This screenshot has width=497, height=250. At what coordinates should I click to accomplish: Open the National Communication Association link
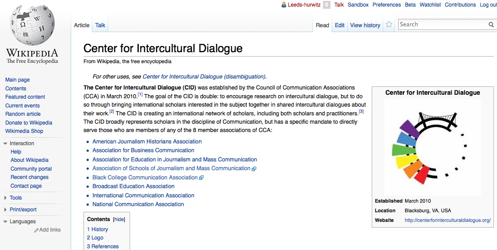(138, 204)
